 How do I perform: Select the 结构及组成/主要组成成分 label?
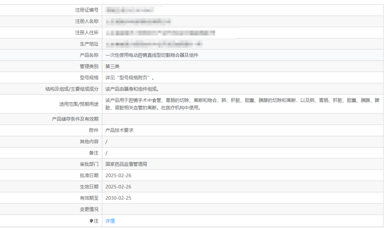click(72, 89)
